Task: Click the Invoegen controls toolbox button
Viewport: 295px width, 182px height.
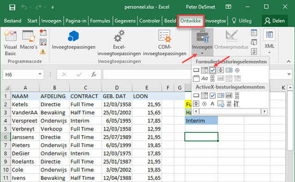Action: [x=202, y=42]
